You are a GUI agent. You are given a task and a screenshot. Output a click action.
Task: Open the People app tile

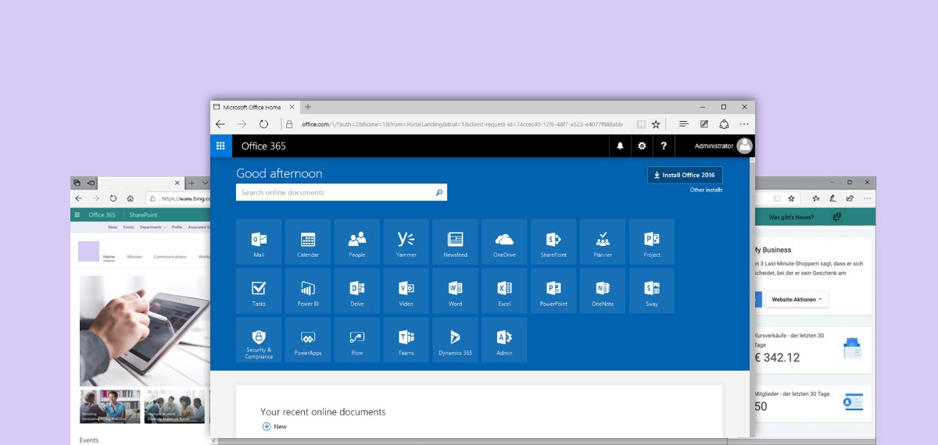click(x=357, y=241)
